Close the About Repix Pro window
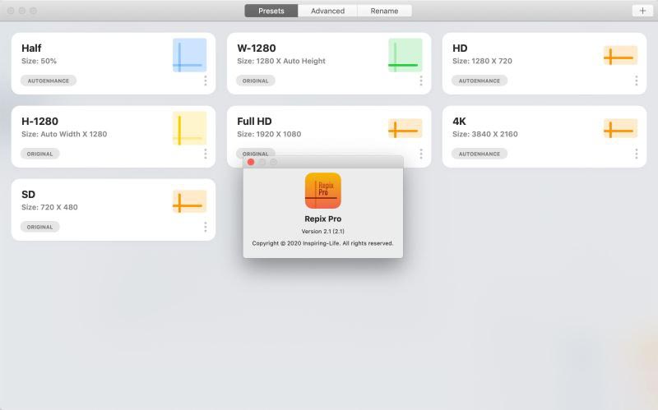 coord(251,162)
